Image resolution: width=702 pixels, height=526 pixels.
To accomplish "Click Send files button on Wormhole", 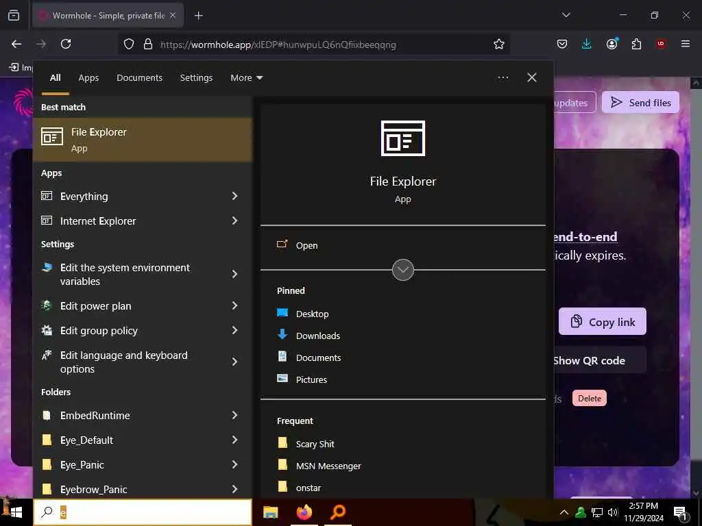I will click(x=640, y=103).
